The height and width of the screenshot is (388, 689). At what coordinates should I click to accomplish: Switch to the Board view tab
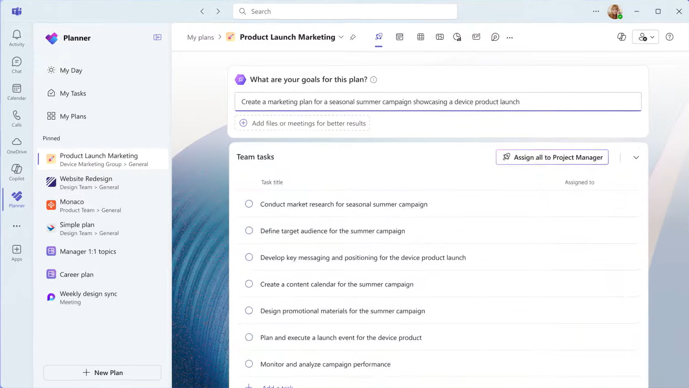click(440, 37)
